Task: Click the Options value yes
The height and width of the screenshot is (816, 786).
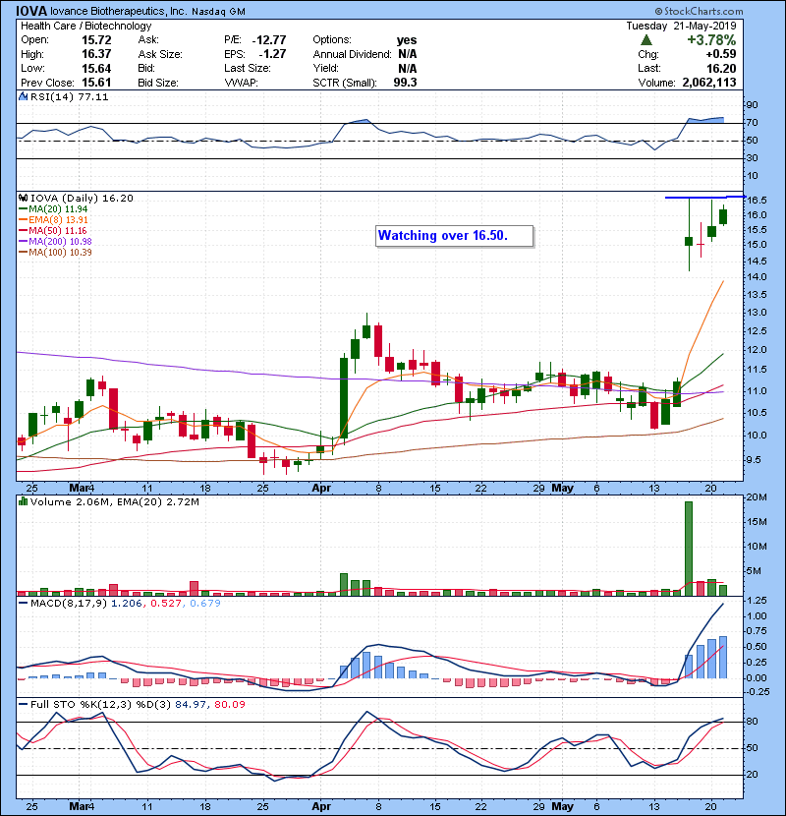Action: [x=407, y=40]
